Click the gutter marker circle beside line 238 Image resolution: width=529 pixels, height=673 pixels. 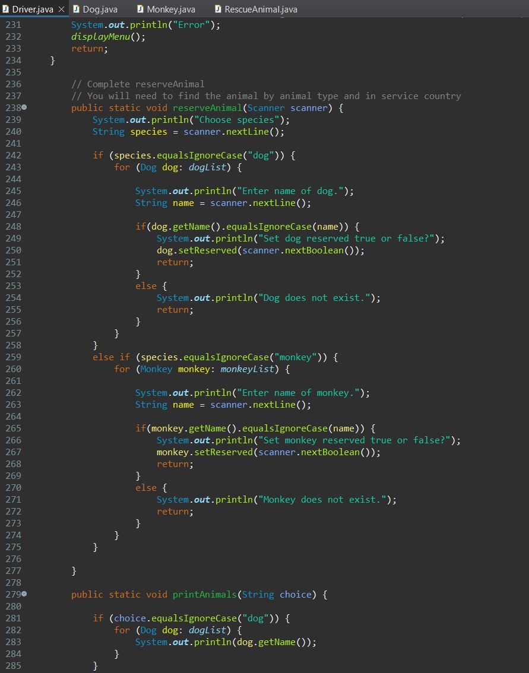tap(24, 107)
